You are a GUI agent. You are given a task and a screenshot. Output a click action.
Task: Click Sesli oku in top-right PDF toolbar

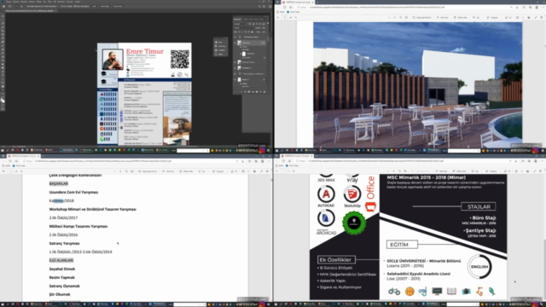coord(443,17)
